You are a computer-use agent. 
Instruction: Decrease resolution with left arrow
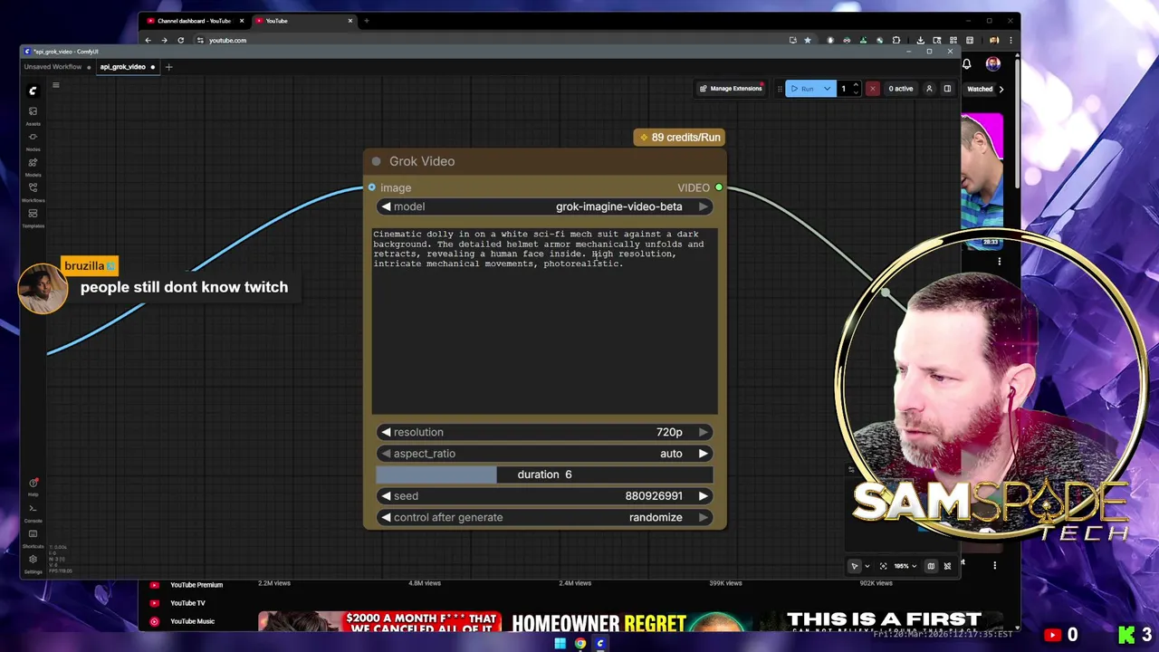(386, 432)
